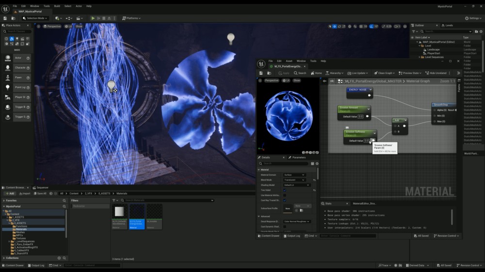The image size is (485, 272).
Task: Switch to the Sequencer tab
Action: point(41,188)
